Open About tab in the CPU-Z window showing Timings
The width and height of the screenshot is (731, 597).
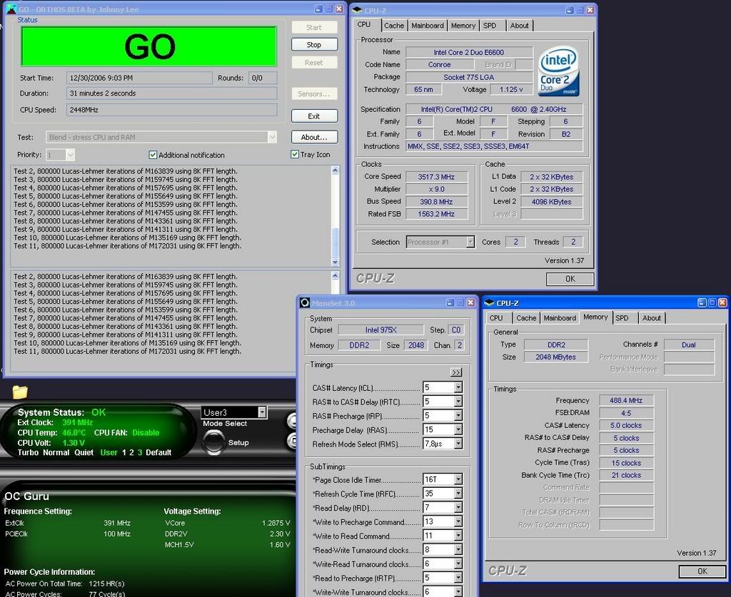click(x=651, y=317)
